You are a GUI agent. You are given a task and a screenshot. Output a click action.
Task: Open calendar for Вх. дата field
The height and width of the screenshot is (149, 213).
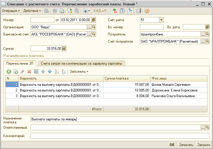coord(207,27)
